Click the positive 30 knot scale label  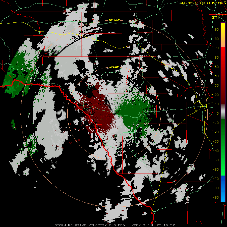217,86
